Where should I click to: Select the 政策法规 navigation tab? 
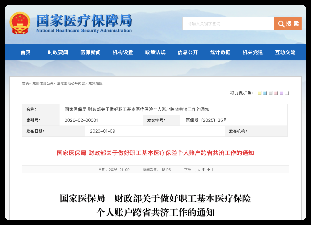point(156,52)
